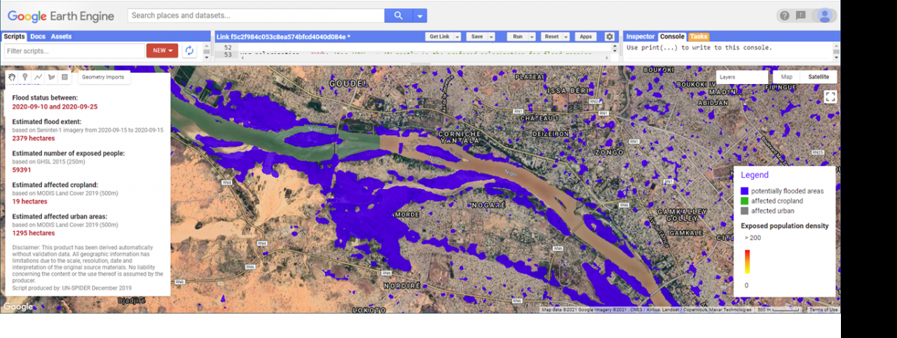Pick the draw polygon shape tool
Image resolution: width=897 pixels, height=338 pixels.
(x=52, y=77)
